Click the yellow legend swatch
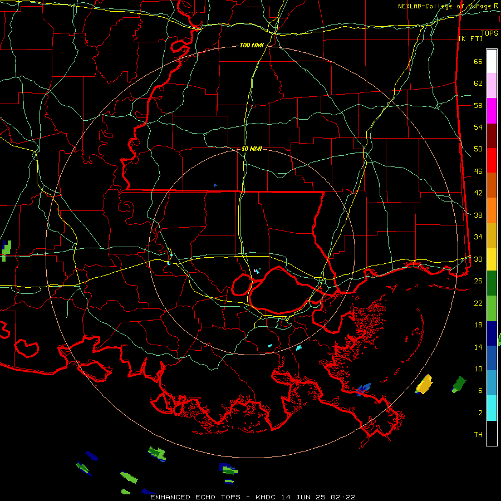This screenshot has height=501, width=501. (x=492, y=259)
